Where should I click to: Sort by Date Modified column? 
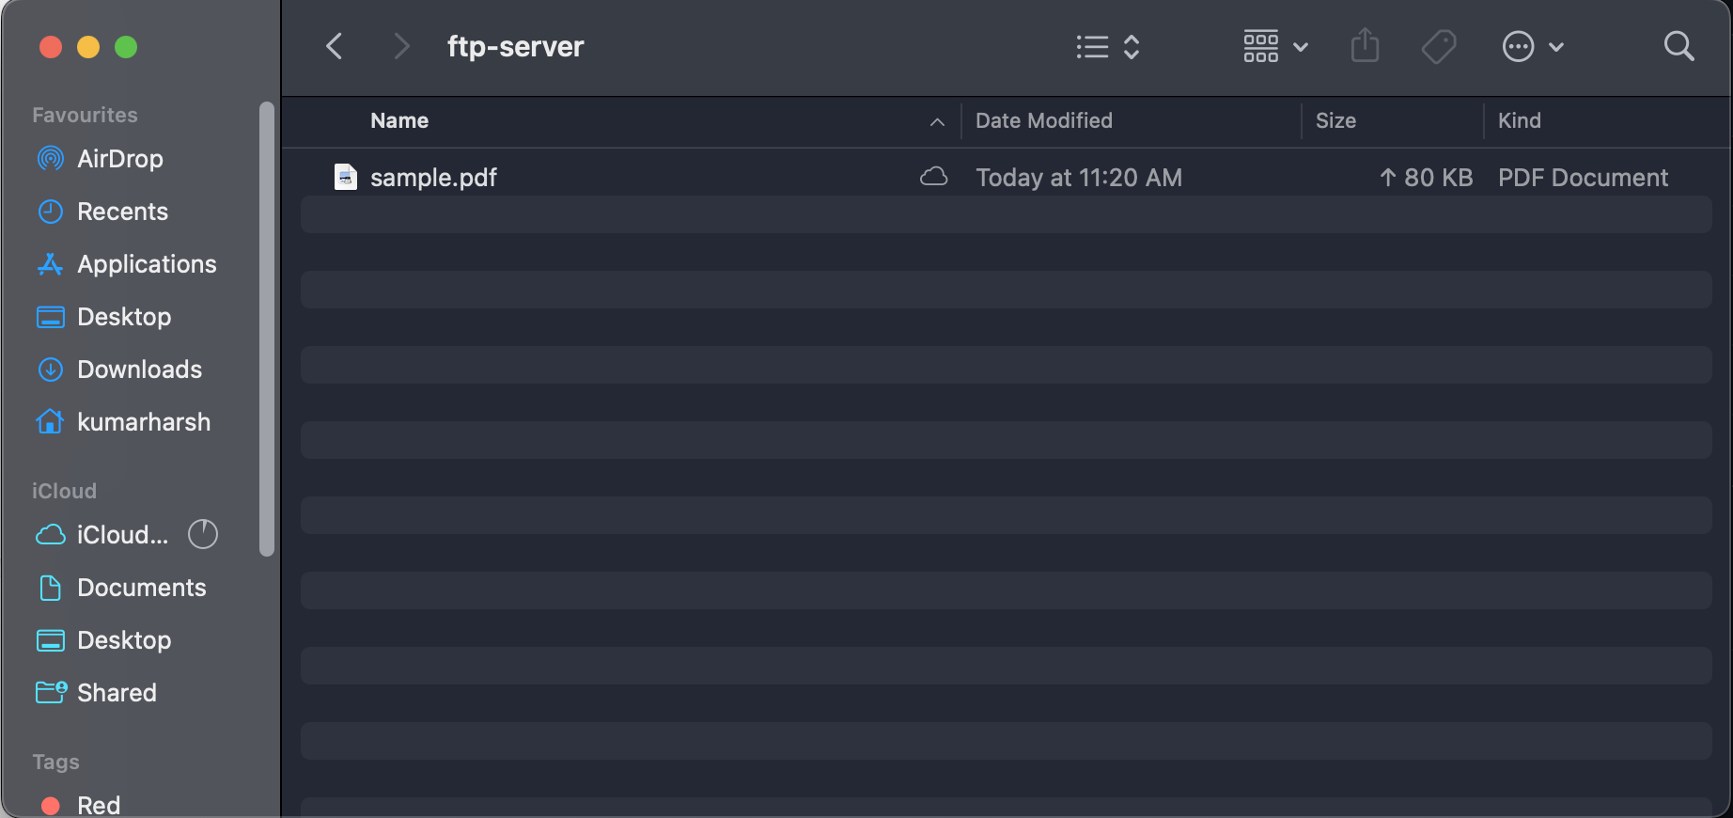click(1043, 120)
